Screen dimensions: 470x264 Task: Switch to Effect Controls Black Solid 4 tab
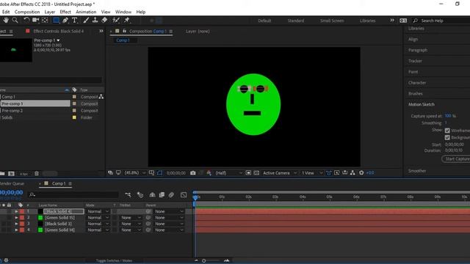pos(59,31)
